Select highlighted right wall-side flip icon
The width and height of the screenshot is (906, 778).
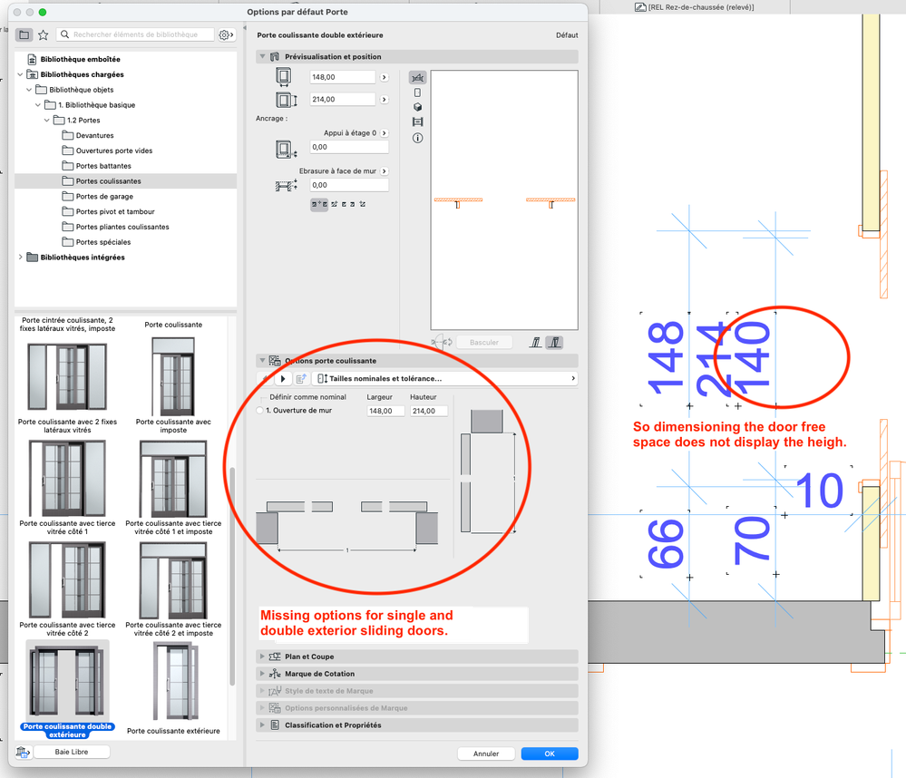(555, 343)
